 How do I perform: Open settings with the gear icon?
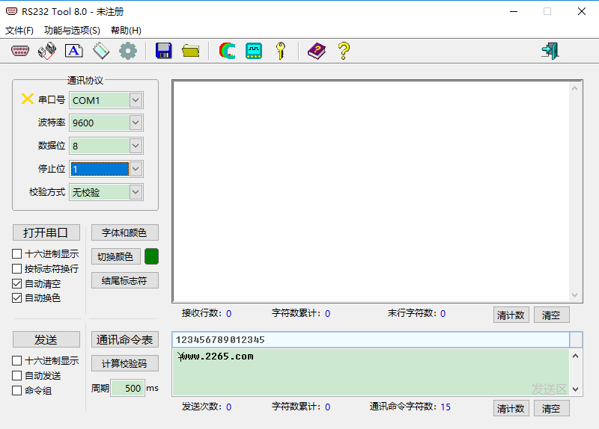(128, 51)
